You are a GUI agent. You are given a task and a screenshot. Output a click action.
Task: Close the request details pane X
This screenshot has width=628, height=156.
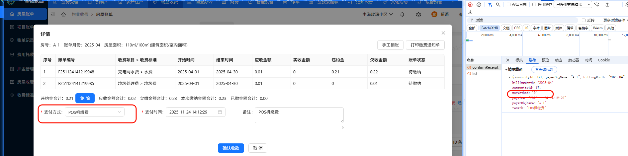(x=508, y=60)
